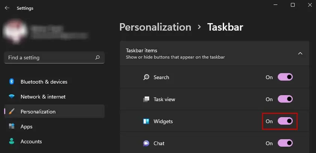Click the Chat camera icon
Viewport: 316px width, 153px height.
coord(146,143)
